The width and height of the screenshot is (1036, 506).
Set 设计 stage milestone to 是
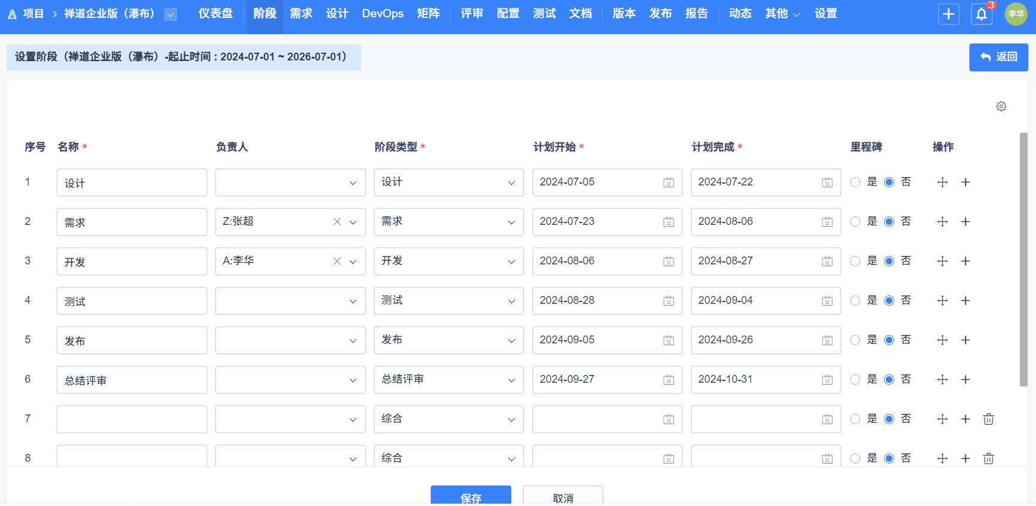click(855, 182)
